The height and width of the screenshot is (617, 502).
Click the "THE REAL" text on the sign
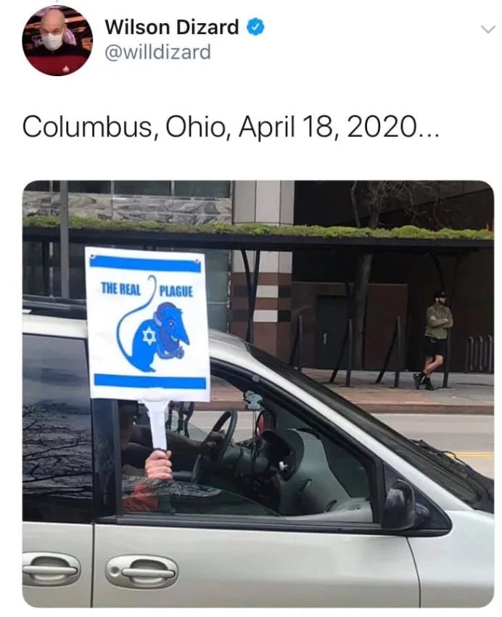click(x=121, y=289)
